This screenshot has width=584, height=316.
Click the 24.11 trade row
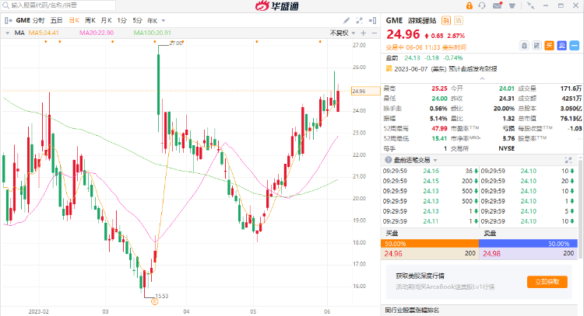(x=431, y=221)
